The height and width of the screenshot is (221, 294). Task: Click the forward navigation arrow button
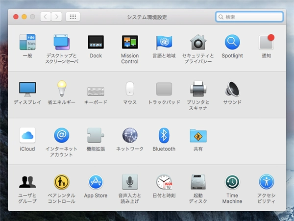(x=56, y=17)
